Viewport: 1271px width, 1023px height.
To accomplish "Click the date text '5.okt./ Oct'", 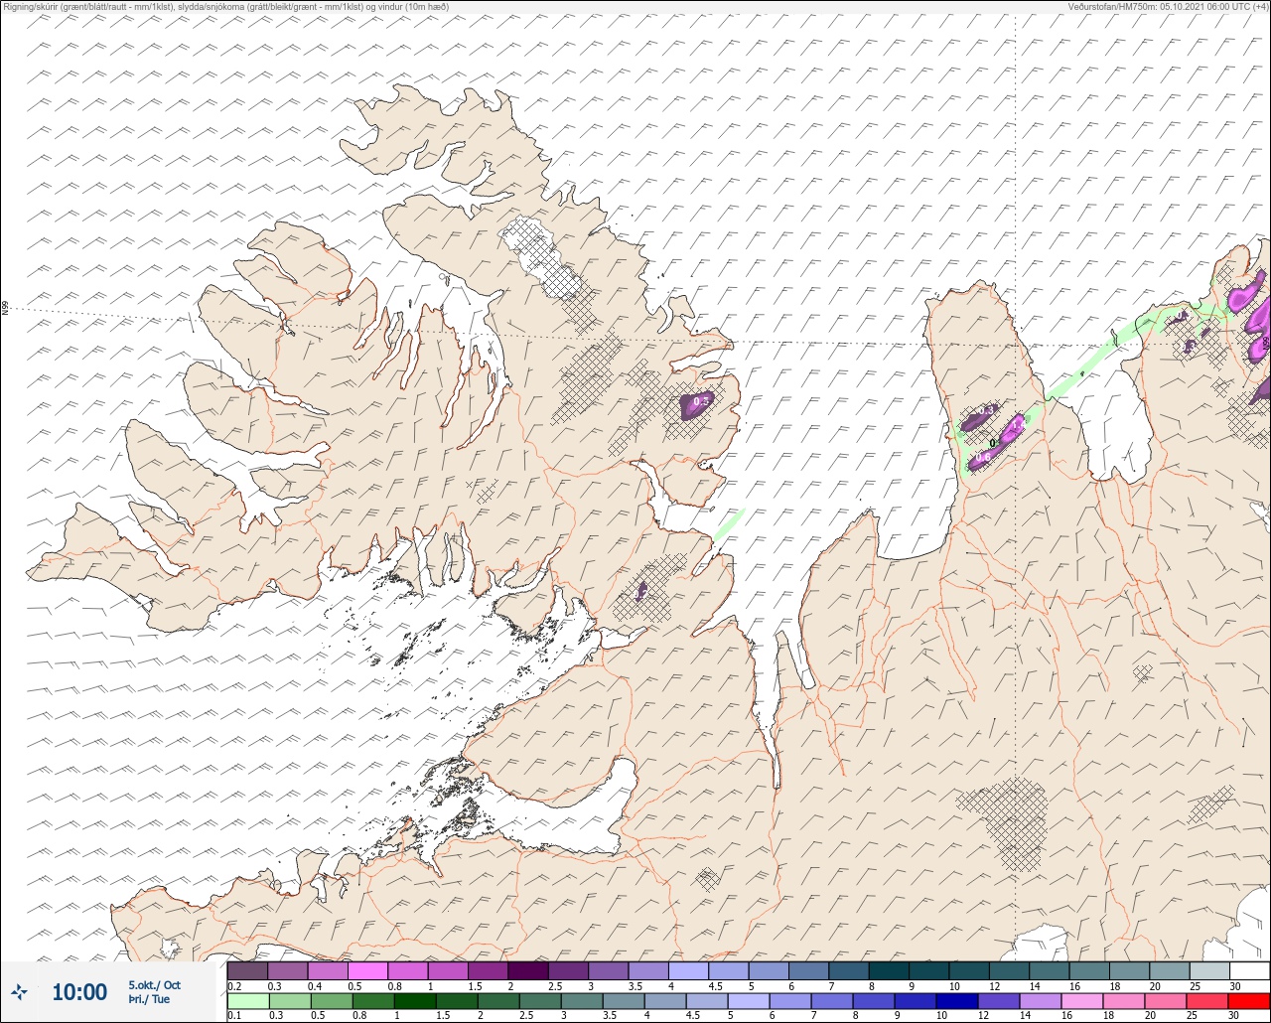I will click(155, 984).
